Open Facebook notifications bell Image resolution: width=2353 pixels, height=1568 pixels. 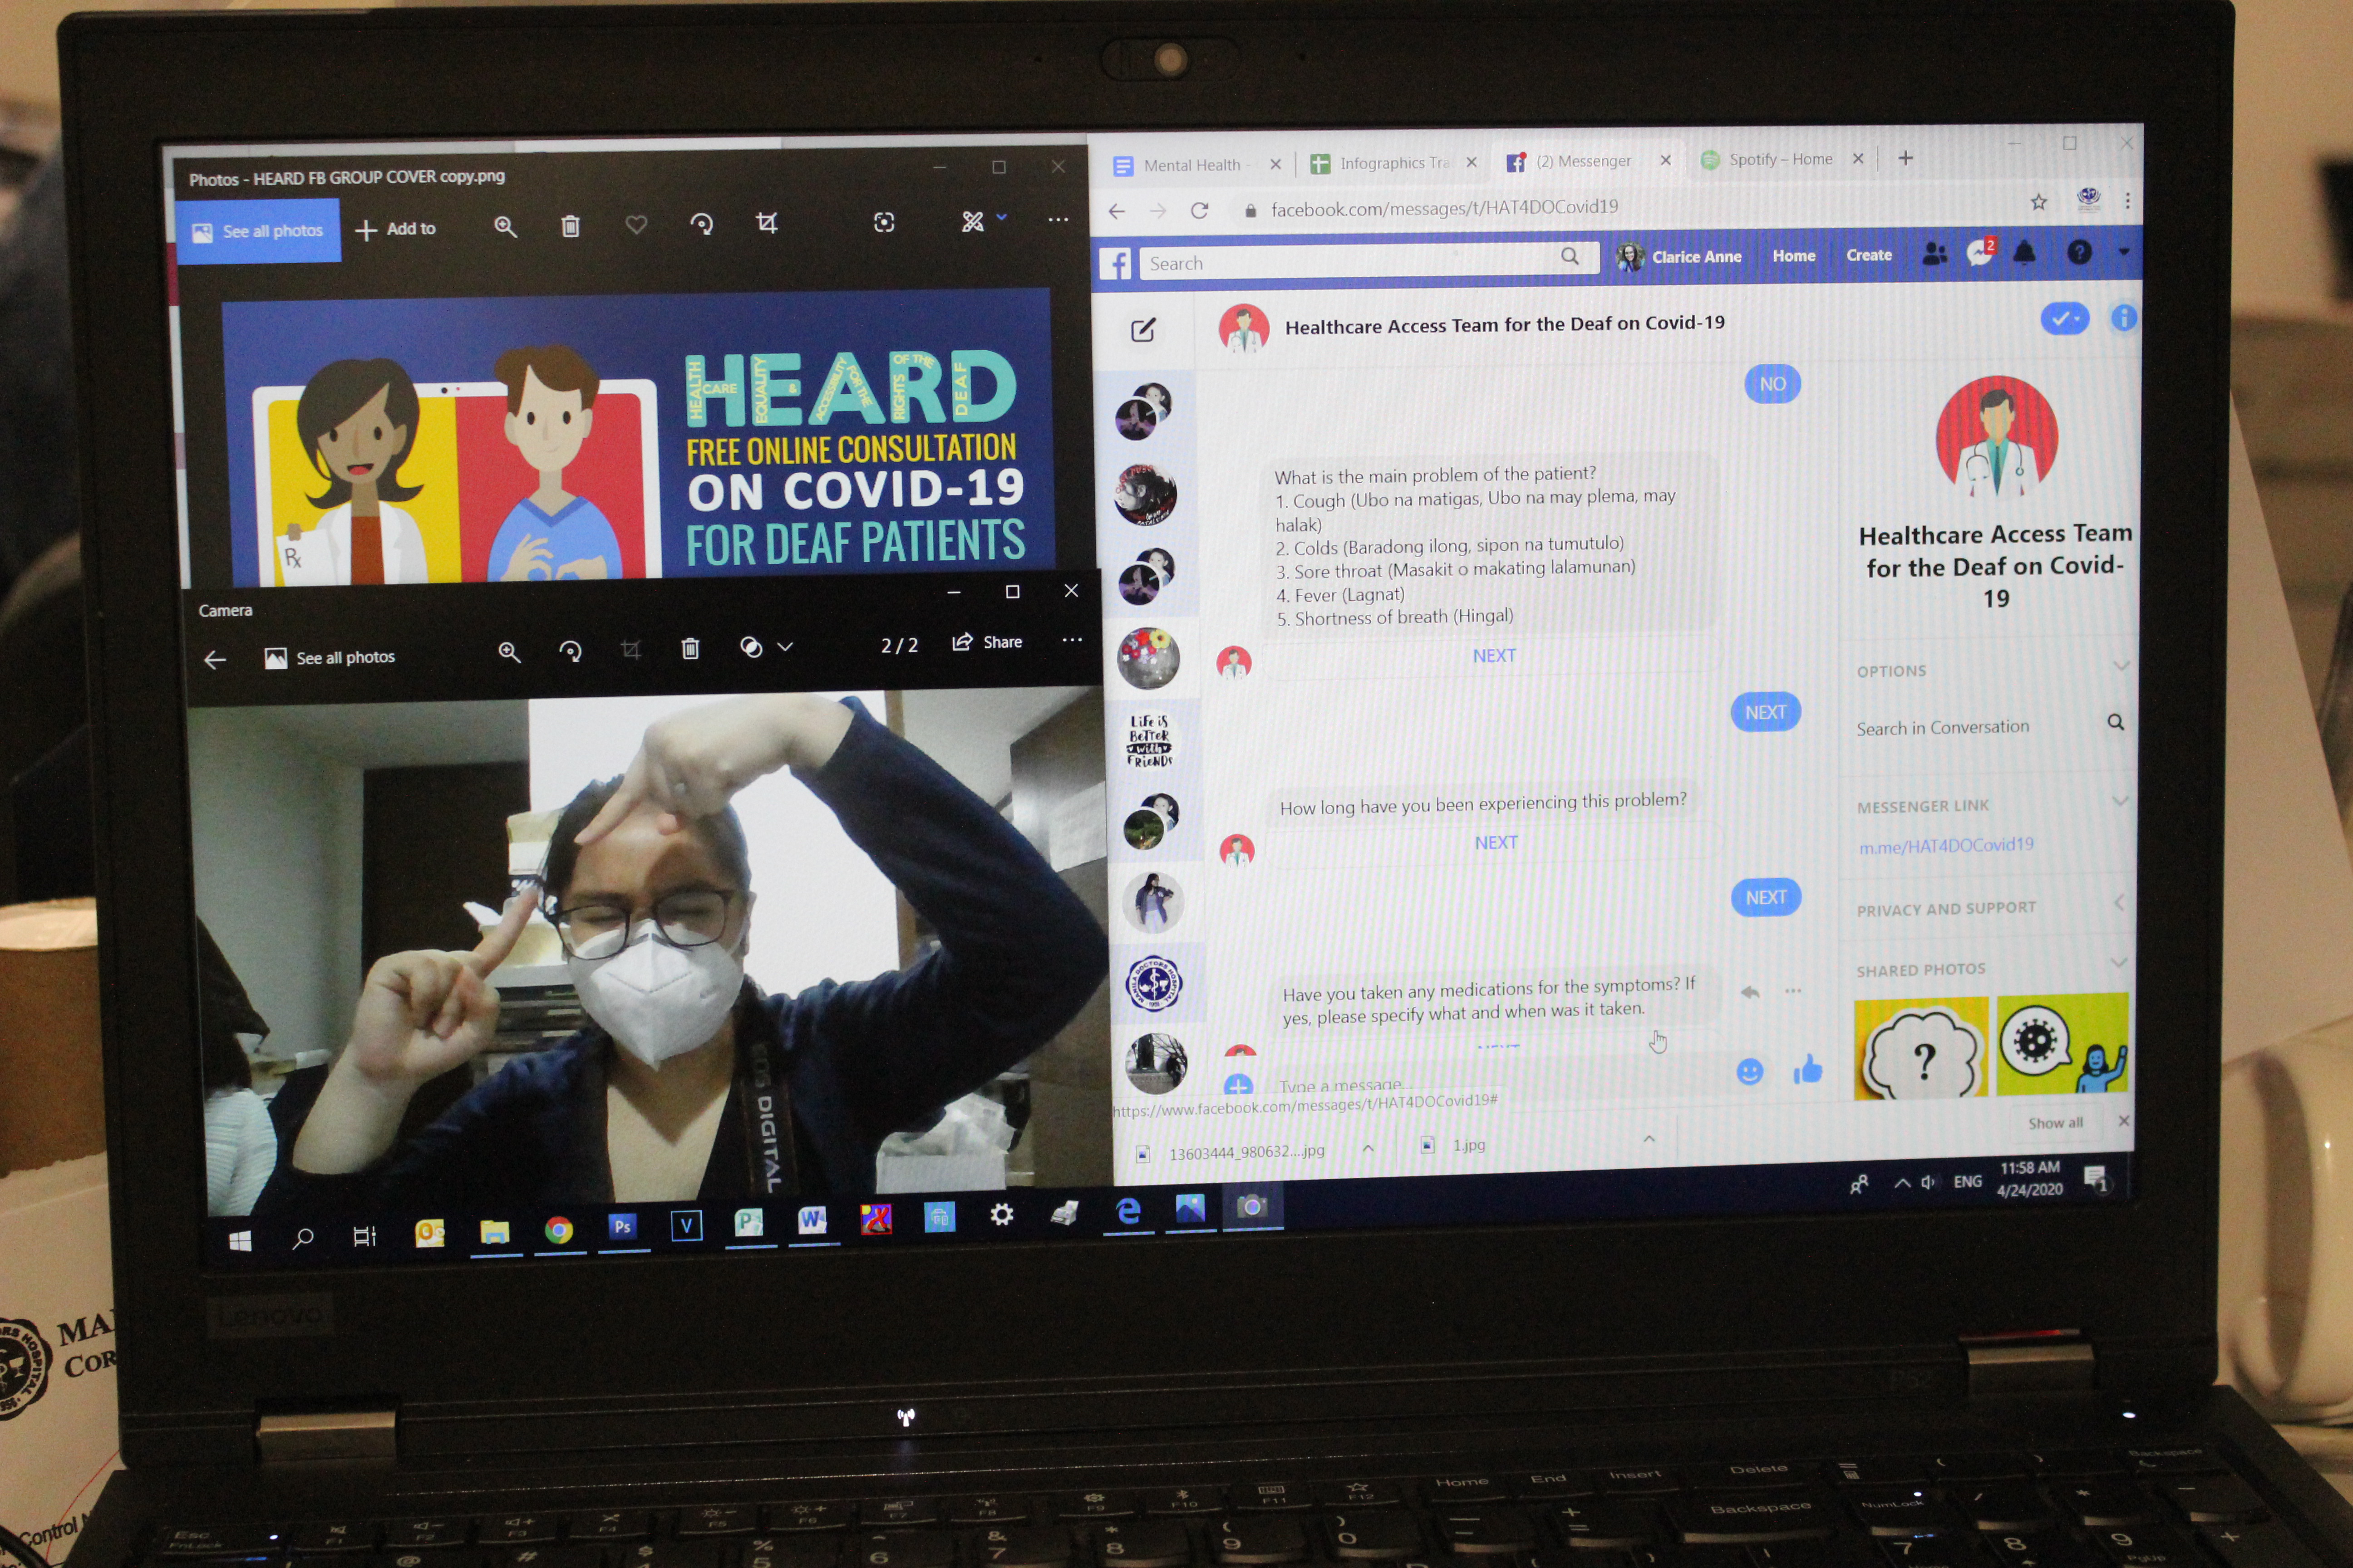[2024, 252]
